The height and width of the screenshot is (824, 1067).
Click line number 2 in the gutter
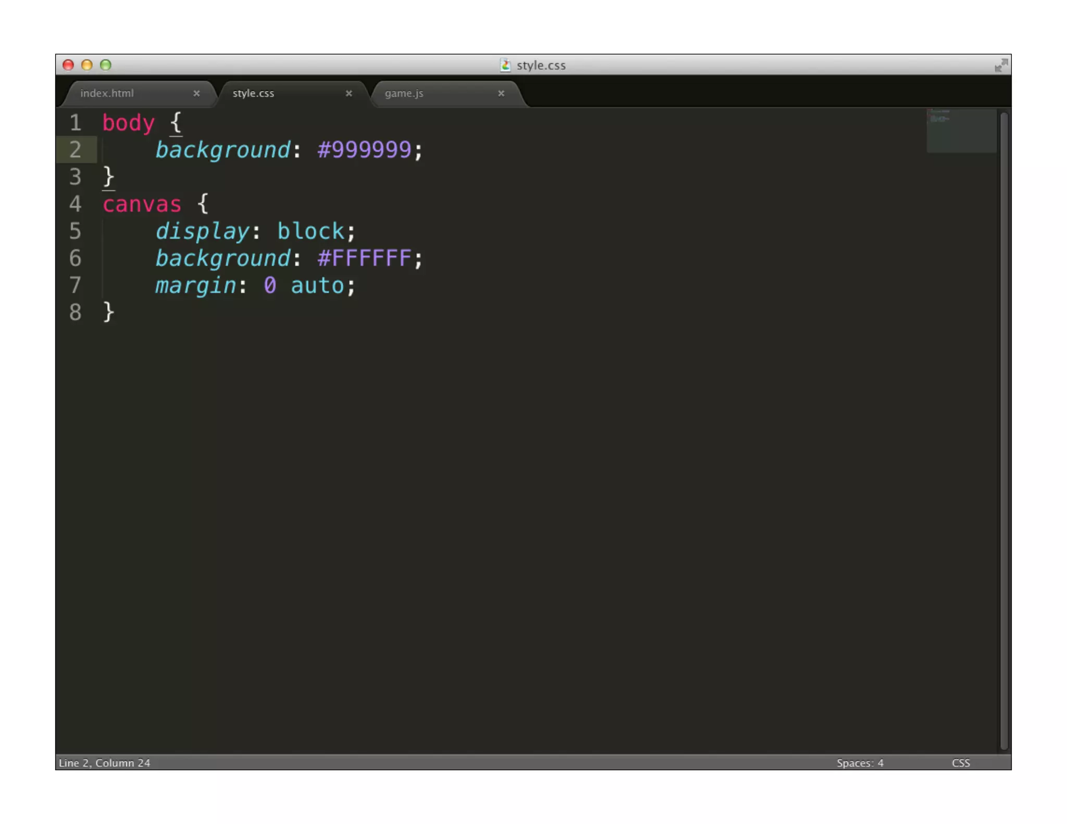point(76,150)
